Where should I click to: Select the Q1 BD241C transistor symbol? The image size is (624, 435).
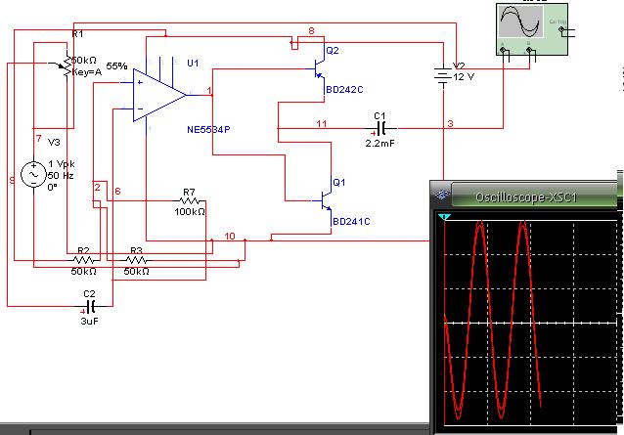coord(327,201)
